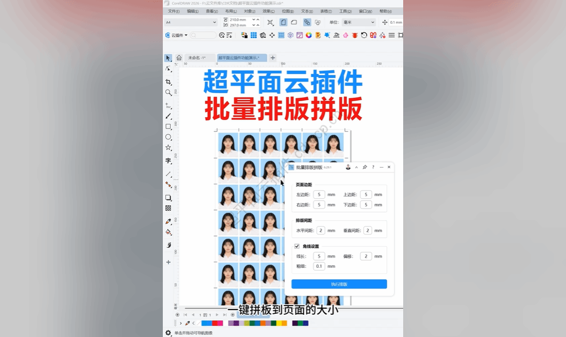Select the Ellipse tool
This screenshot has height=337, width=566.
tap(168, 137)
